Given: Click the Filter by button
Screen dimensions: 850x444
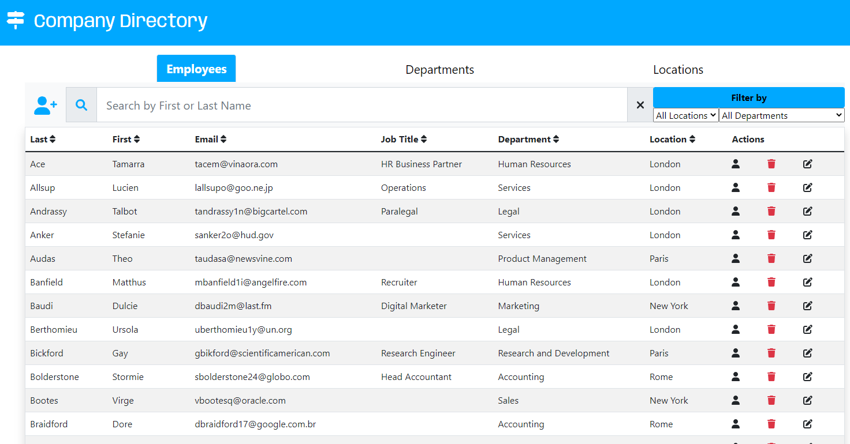Looking at the screenshot, I should point(748,97).
